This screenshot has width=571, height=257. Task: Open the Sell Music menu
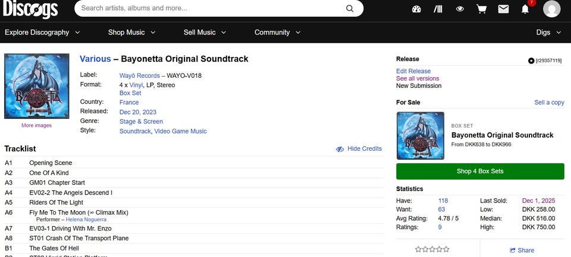205,33
